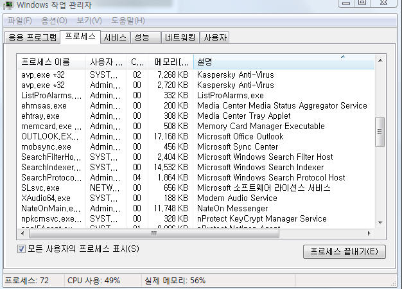The height and width of the screenshot is (289, 402).
Task: Select the 프로세스 tab
Action: tap(80, 37)
